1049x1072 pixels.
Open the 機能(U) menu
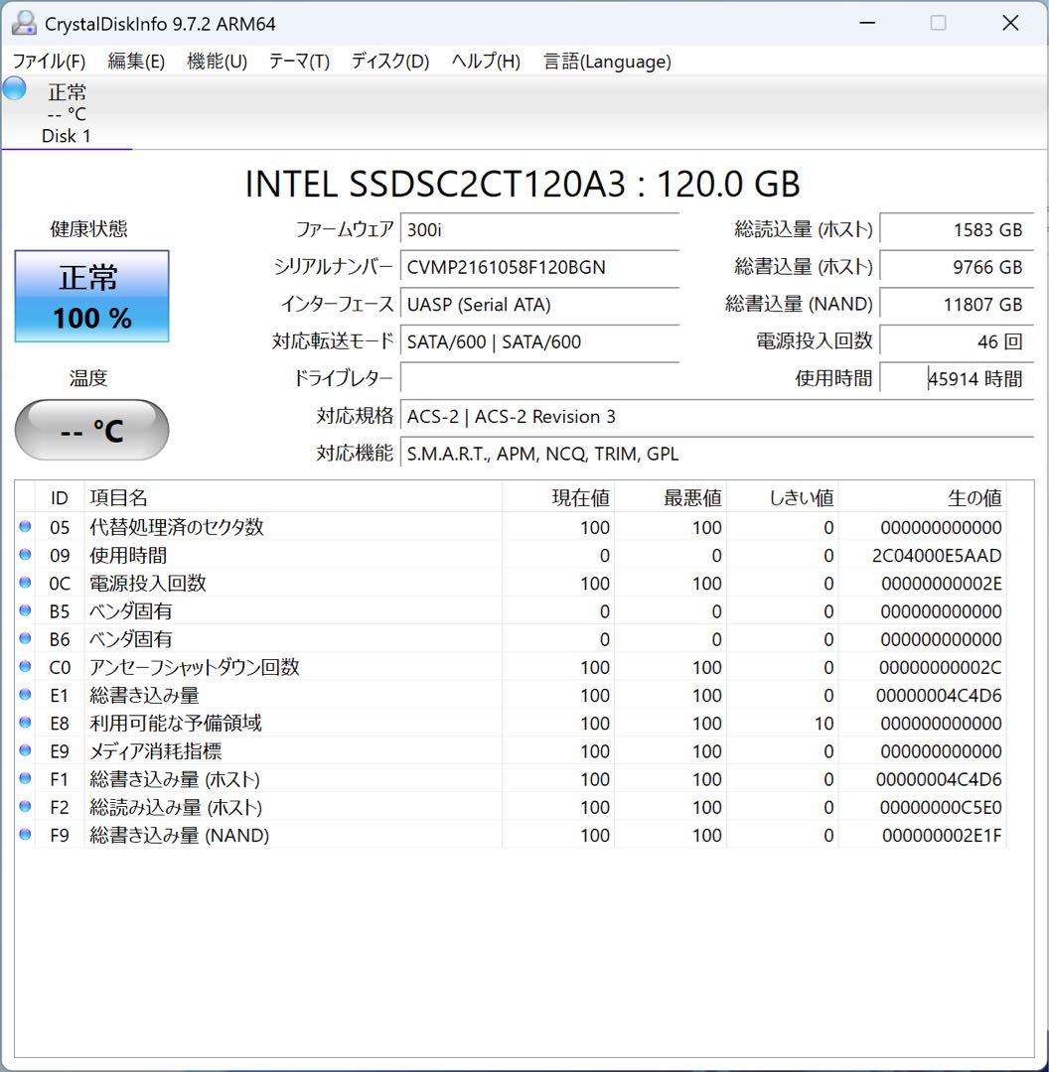(x=216, y=61)
